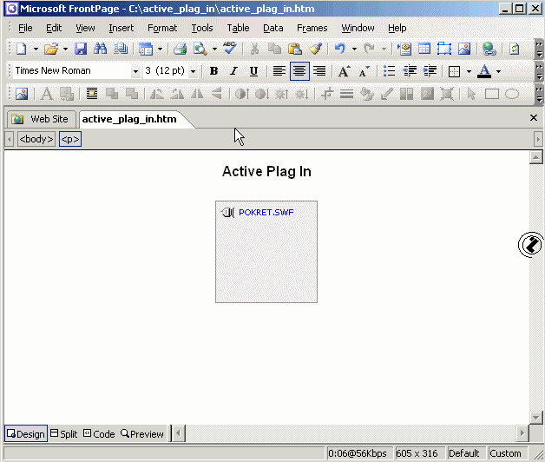Screen dimensions: 545x462
Task: Click the Print icon in toolbar
Action: coord(180,49)
